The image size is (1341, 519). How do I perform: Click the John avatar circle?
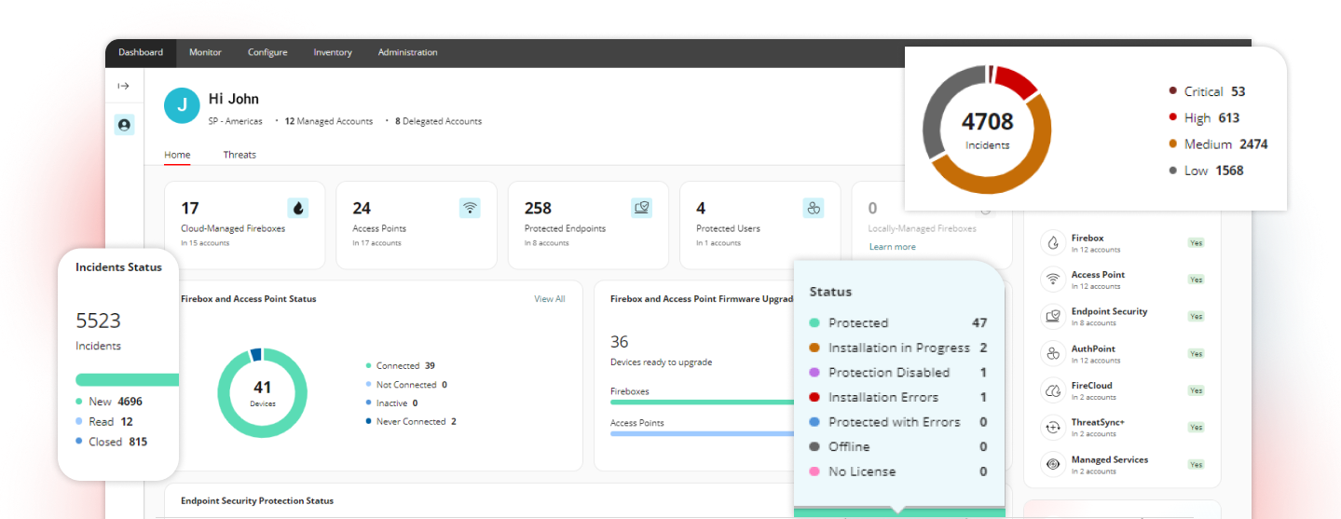[x=182, y=106]
